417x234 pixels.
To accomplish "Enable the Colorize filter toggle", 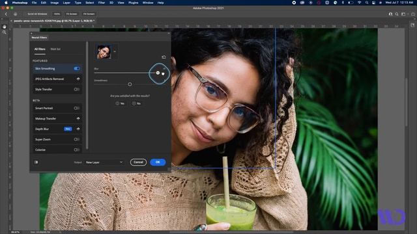I will tap(77, 149).
